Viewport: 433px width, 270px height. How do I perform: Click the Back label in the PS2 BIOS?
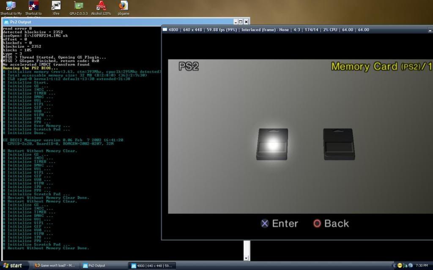337,224
